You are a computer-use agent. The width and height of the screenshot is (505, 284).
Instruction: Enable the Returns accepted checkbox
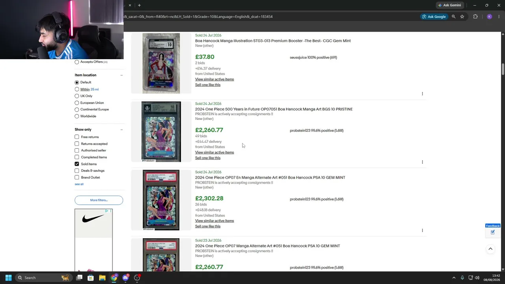point(77,144)
